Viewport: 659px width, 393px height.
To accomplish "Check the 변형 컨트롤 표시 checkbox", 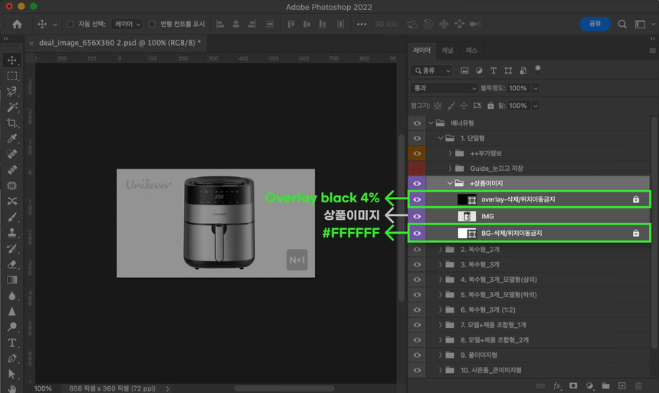I will 152,25.
